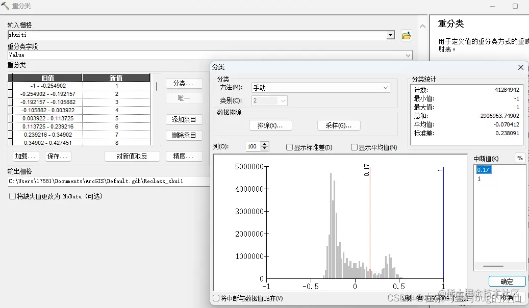Screen dimensions: 529x308
Task: Click the 添加条目 add entry button
Action: (x=184, y=119)
